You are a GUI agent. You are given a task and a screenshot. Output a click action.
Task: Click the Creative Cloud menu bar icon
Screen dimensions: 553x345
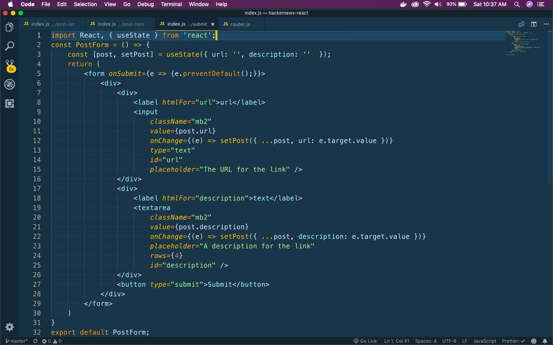coord(415,4)
